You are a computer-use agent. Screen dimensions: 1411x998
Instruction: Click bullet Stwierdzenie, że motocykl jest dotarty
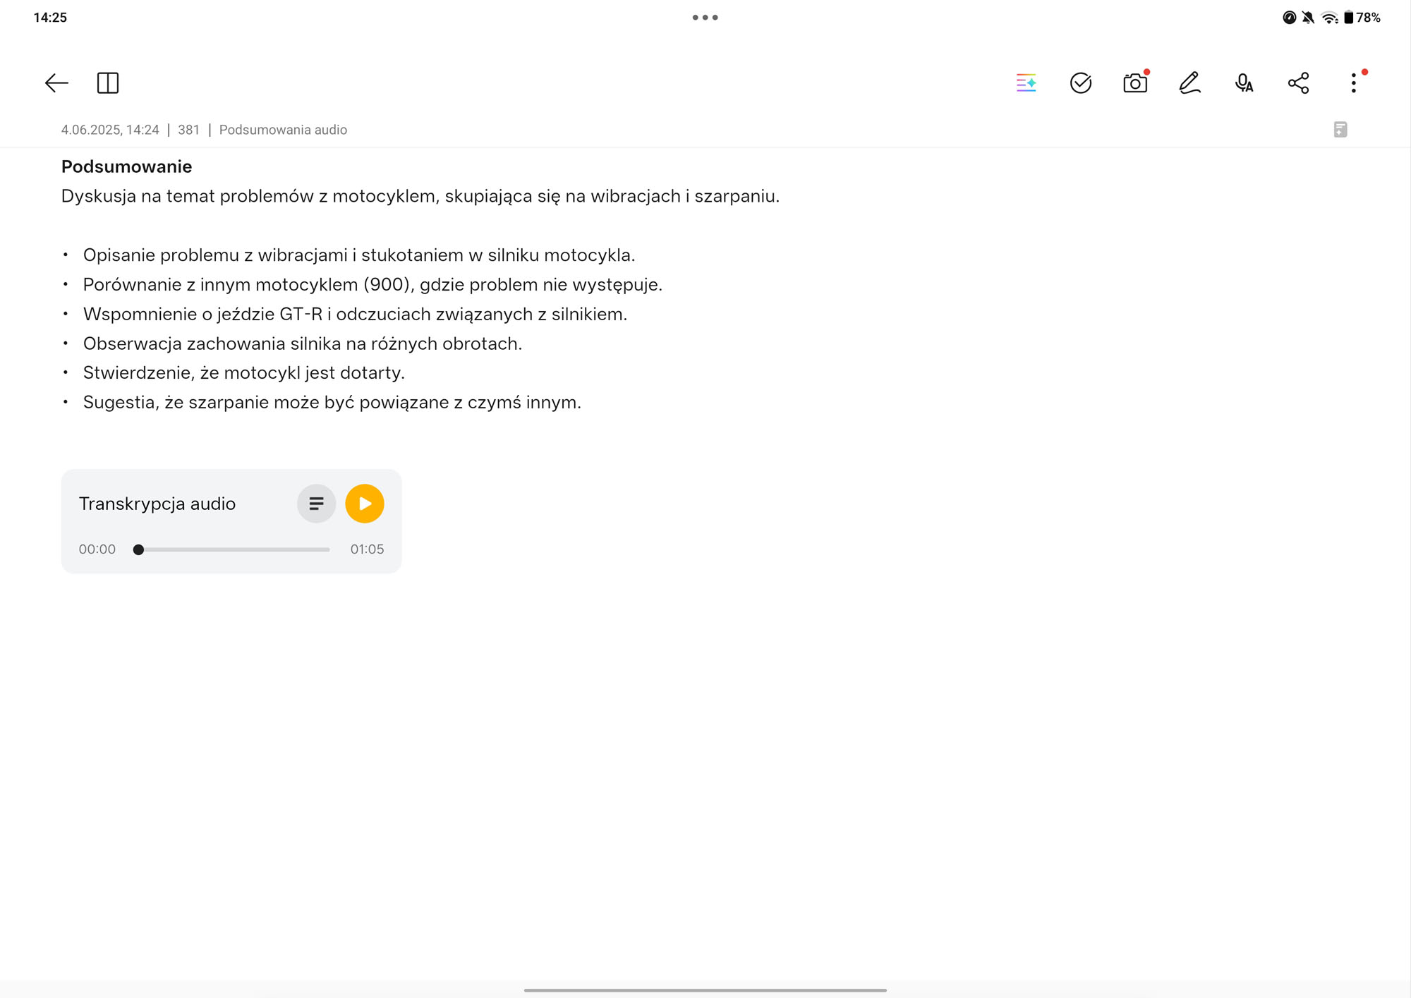coord(243,373)
